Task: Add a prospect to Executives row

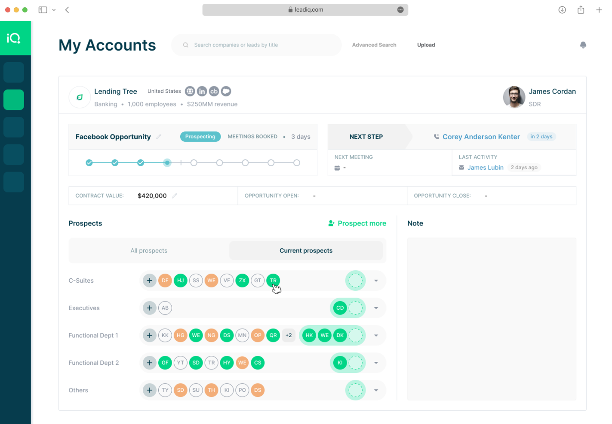Action: click(150, 308)
